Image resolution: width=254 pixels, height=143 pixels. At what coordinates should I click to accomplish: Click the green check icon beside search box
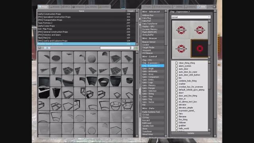(x=136, y=48)
